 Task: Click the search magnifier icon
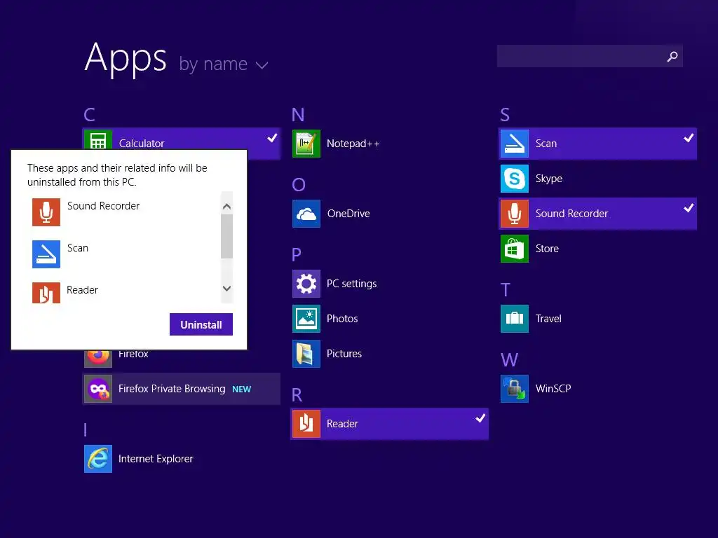tap(672, 56)
